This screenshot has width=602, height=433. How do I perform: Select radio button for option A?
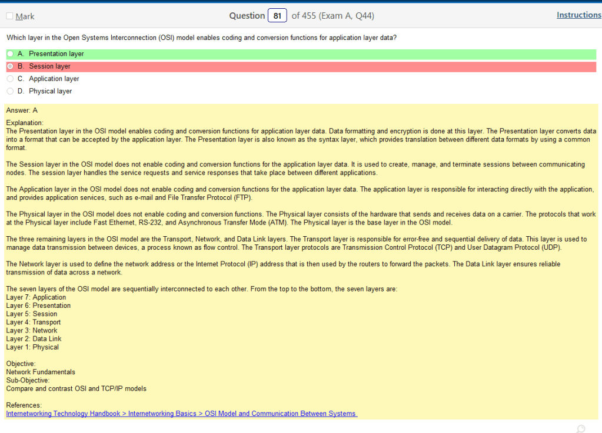click(10, 54)
